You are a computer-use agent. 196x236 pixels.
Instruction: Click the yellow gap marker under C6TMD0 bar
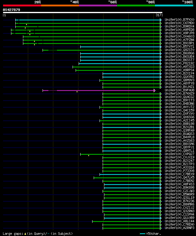tap(26, 24)
